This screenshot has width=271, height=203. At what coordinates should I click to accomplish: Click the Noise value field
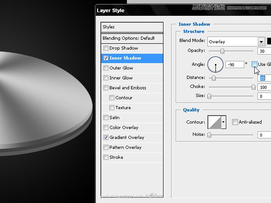click(x=264, y=135)
